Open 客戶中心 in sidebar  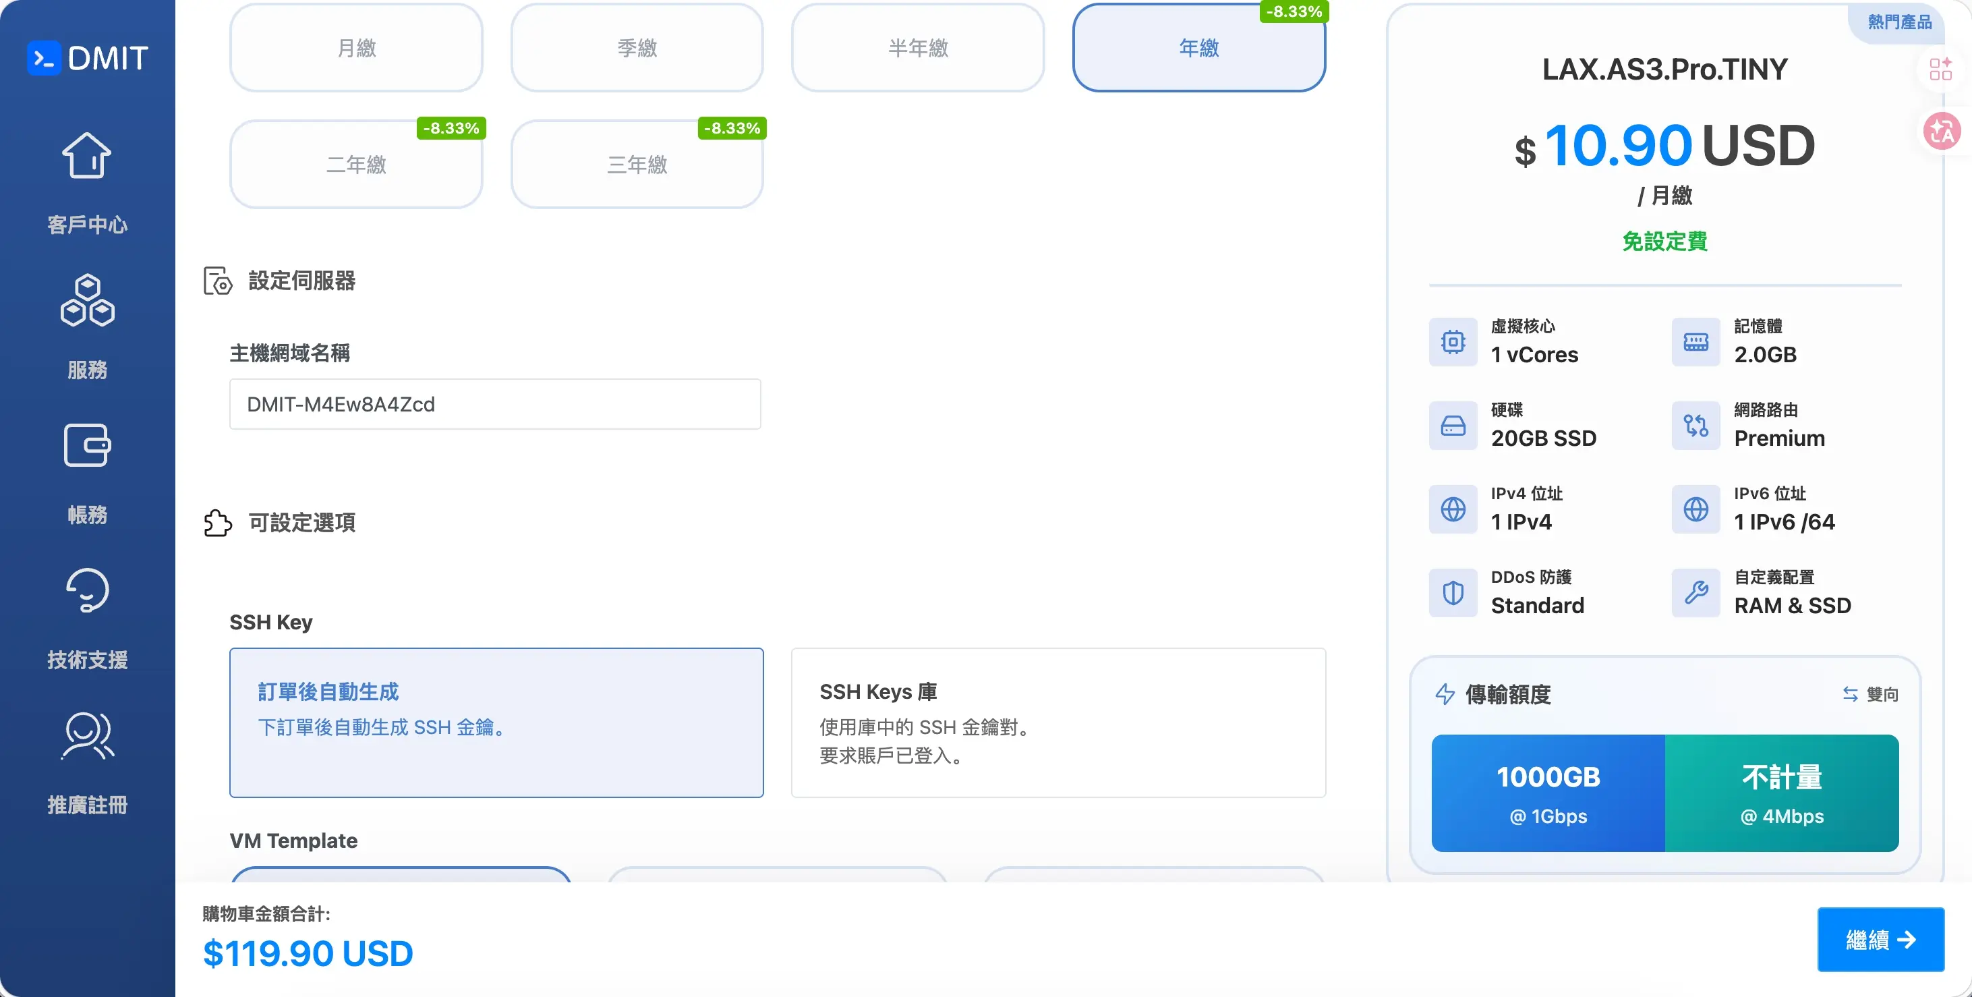(87, 225)
